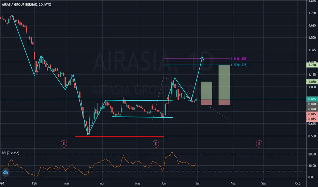318x187 pixels.
Task: Select the RSI(7, close) indicator label
Action: [x=11, y=153]
